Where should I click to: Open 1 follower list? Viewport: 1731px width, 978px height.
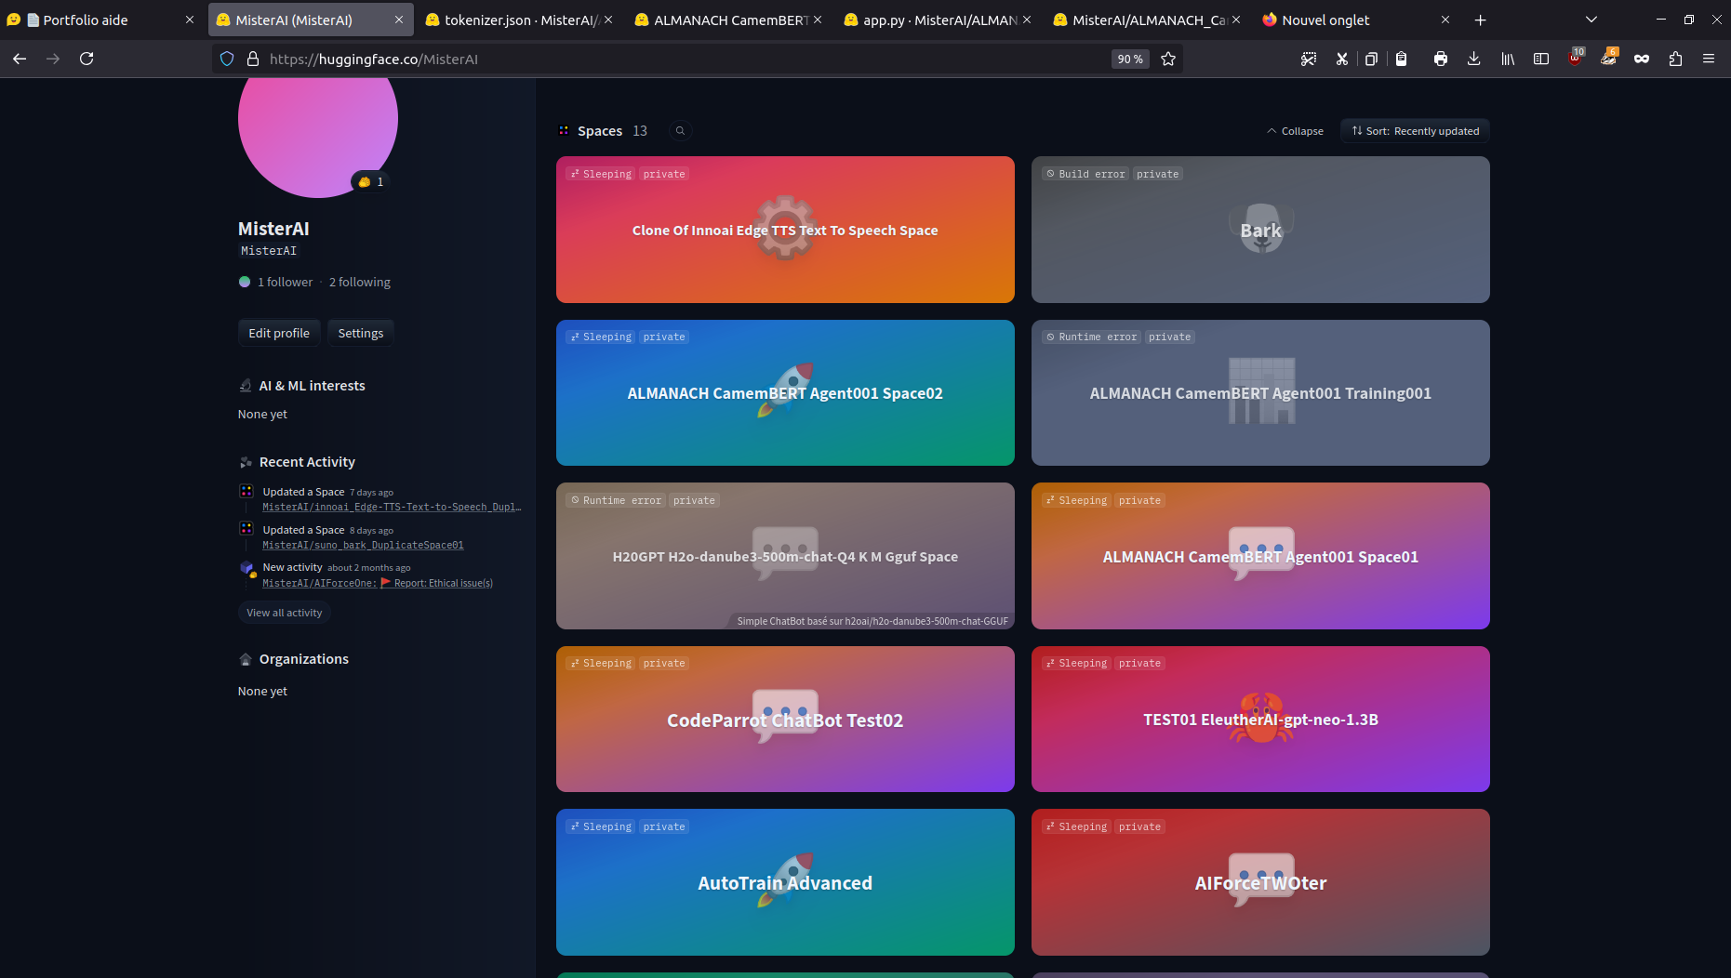(286, 282)
